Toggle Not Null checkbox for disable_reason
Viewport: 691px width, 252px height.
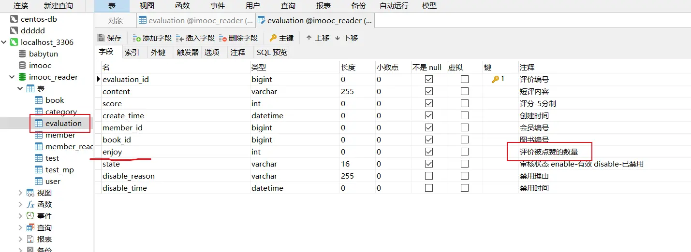(x=428, y=176)
